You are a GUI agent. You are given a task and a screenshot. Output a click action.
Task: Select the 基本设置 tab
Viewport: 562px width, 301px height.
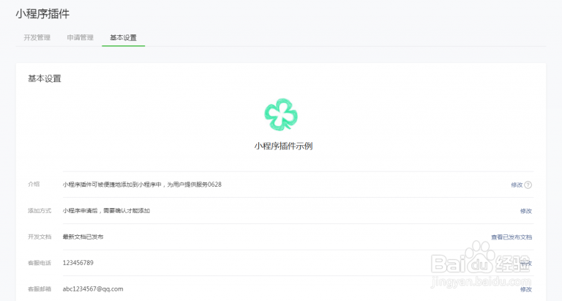coord(123,37)
